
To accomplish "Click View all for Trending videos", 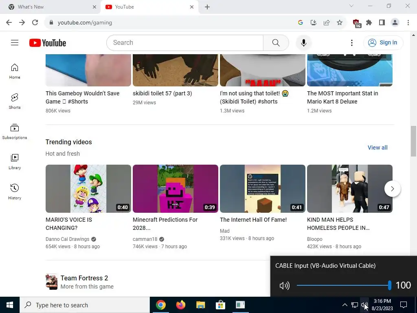I will (377, 148).
